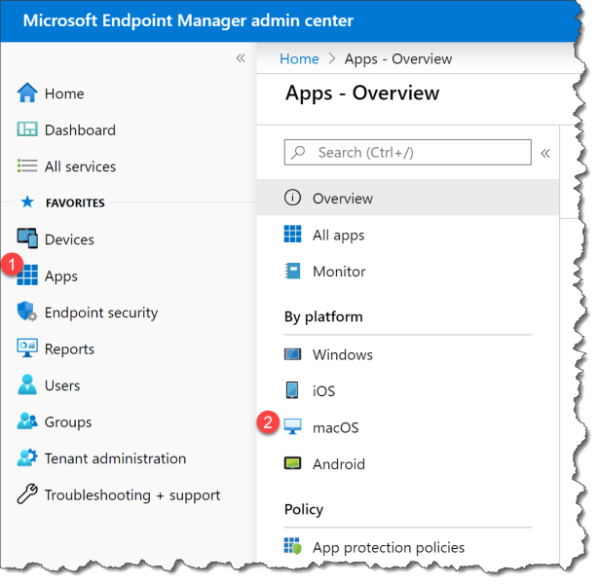Image resolution: width=599 pixels, height=585 pixels.
Task: Click the All services list icon
Action: tap(27, 166)
